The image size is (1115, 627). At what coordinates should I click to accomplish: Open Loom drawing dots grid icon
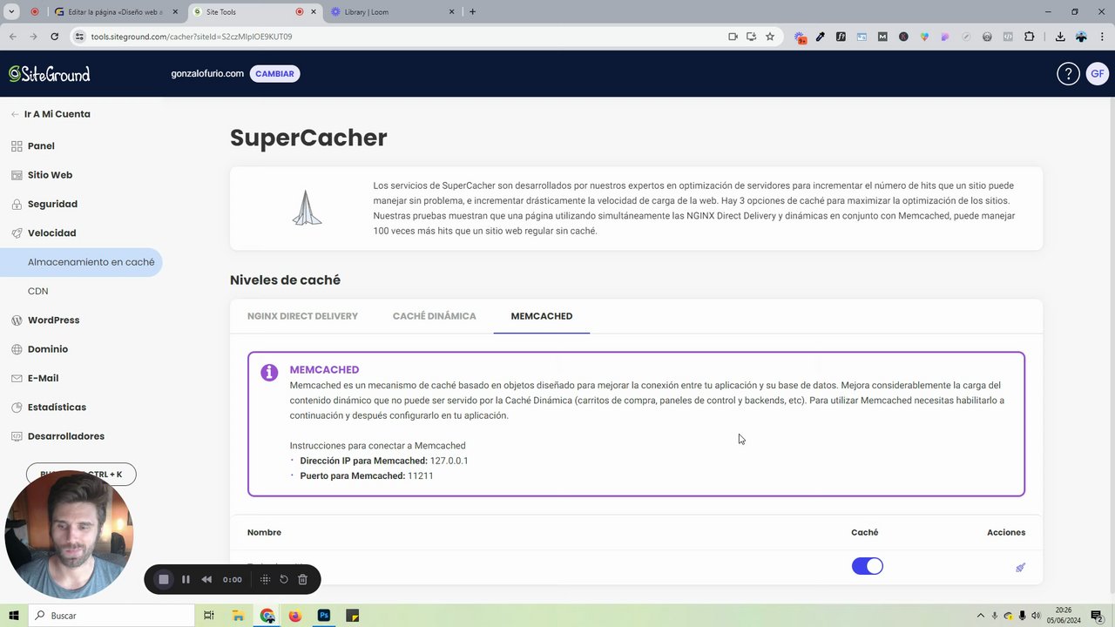(x=265, y=579)
